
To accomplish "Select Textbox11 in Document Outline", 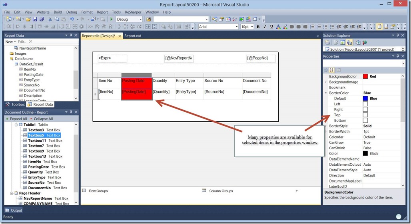I will pyautogui.click(x=42, y=141).
